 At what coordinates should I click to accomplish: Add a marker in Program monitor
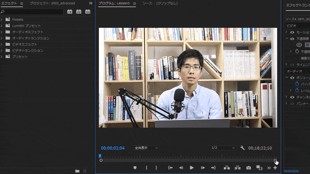tap(135, 168)
